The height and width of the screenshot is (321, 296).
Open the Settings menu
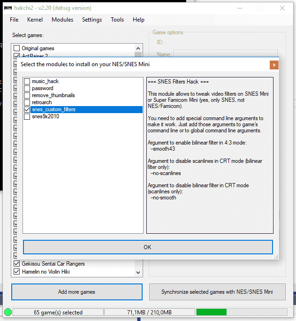tap(92, 20)
